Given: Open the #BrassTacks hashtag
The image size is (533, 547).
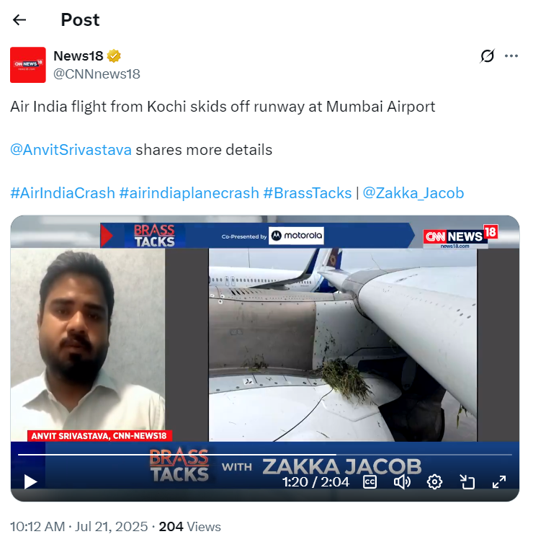Looking at the screenshot, I should coord(308,193).
